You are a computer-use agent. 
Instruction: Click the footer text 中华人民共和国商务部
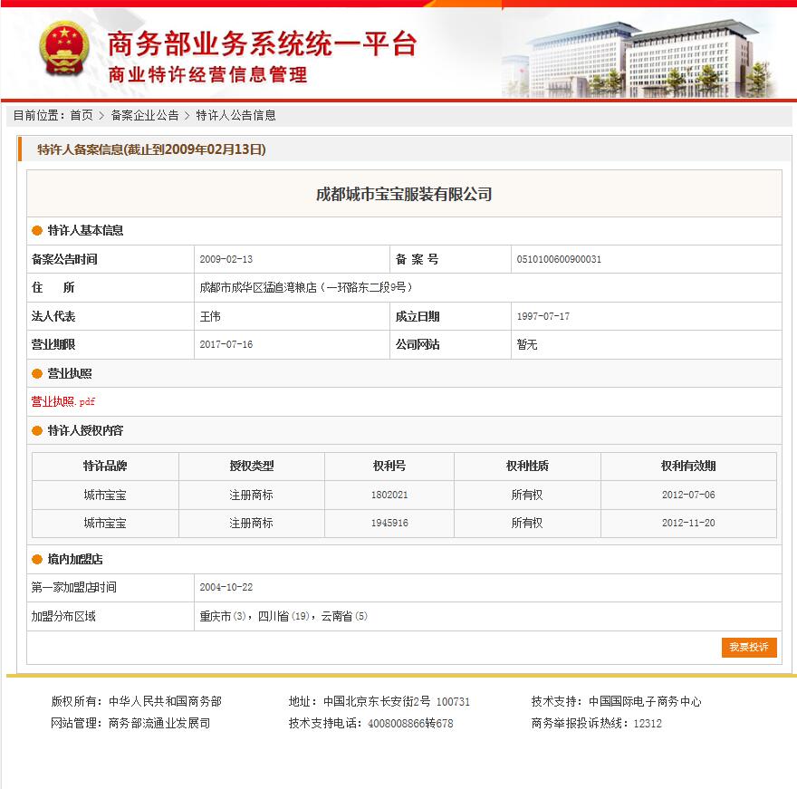165,701
